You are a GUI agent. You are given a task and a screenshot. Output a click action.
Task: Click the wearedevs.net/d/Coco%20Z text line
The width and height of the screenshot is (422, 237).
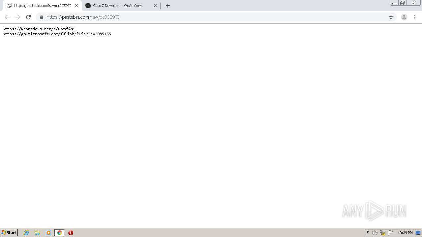coord(40,29)
